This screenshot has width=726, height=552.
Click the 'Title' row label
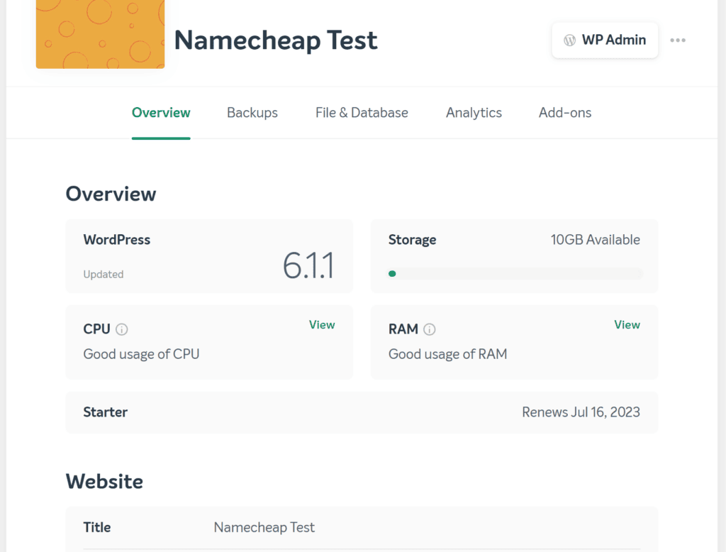coord(96,527)
